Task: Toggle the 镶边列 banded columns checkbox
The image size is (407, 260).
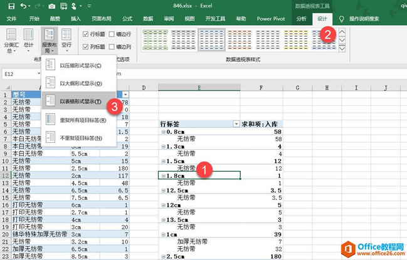Action: click(112, 46)
